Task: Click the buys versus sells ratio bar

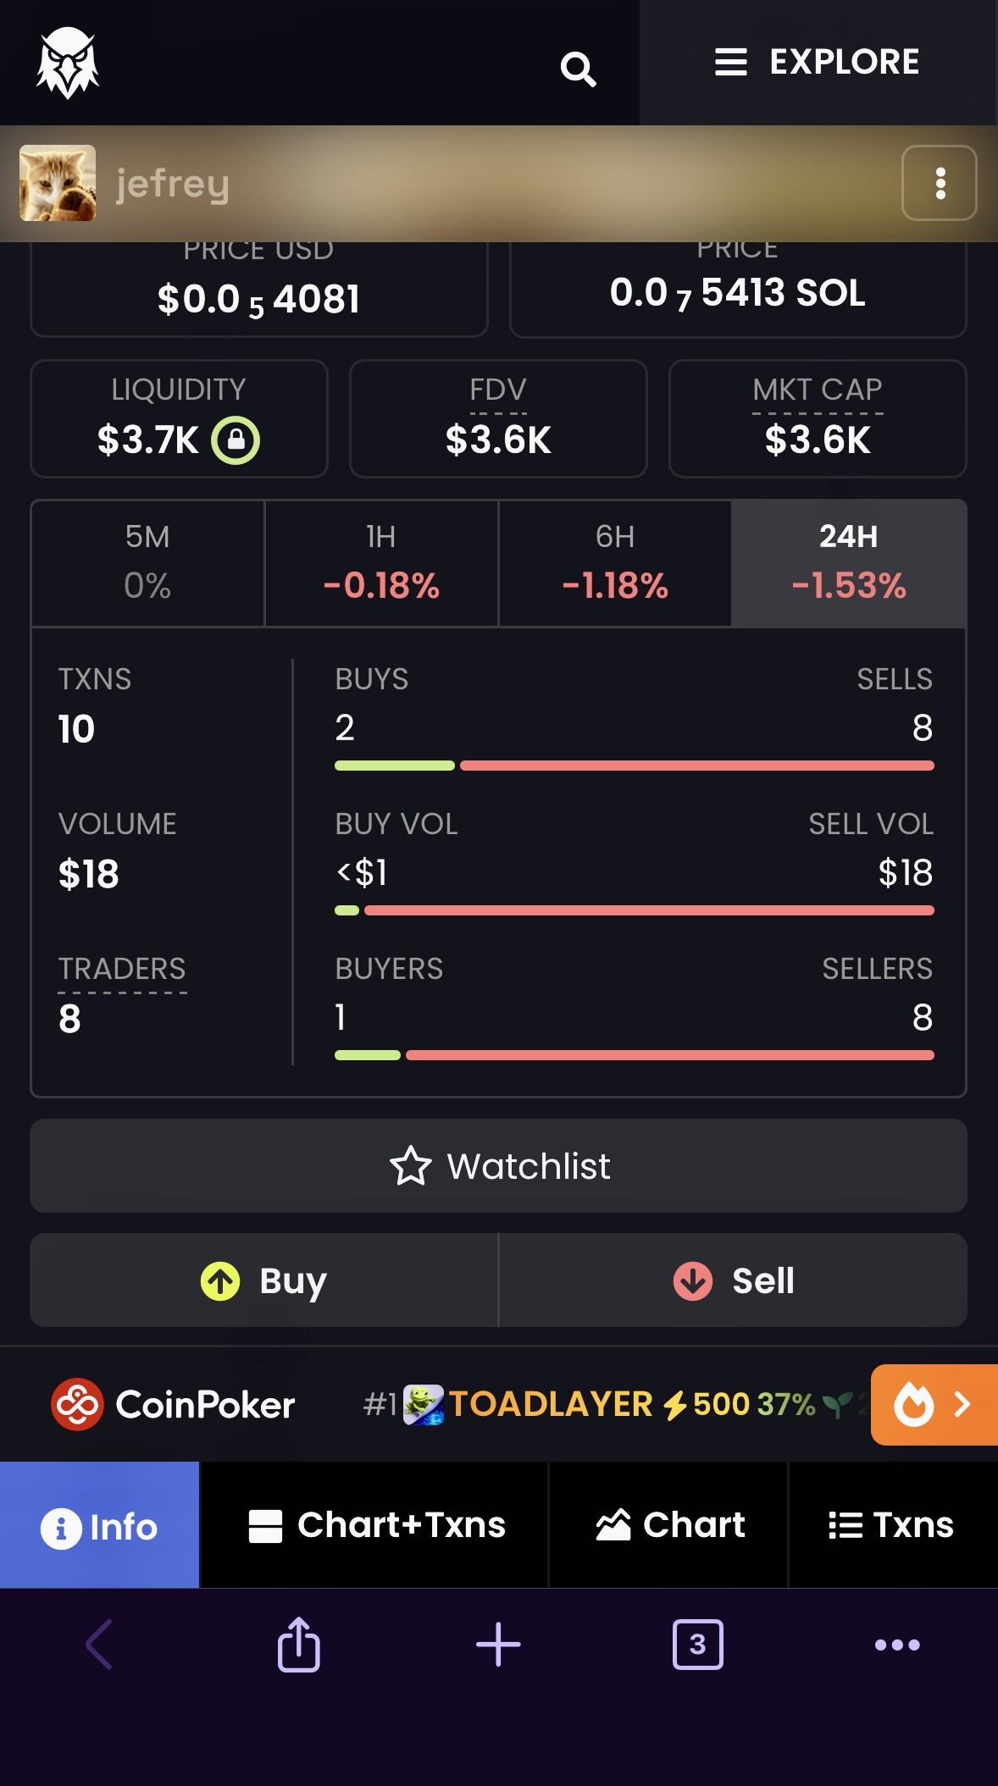Action: pos(635,766)
